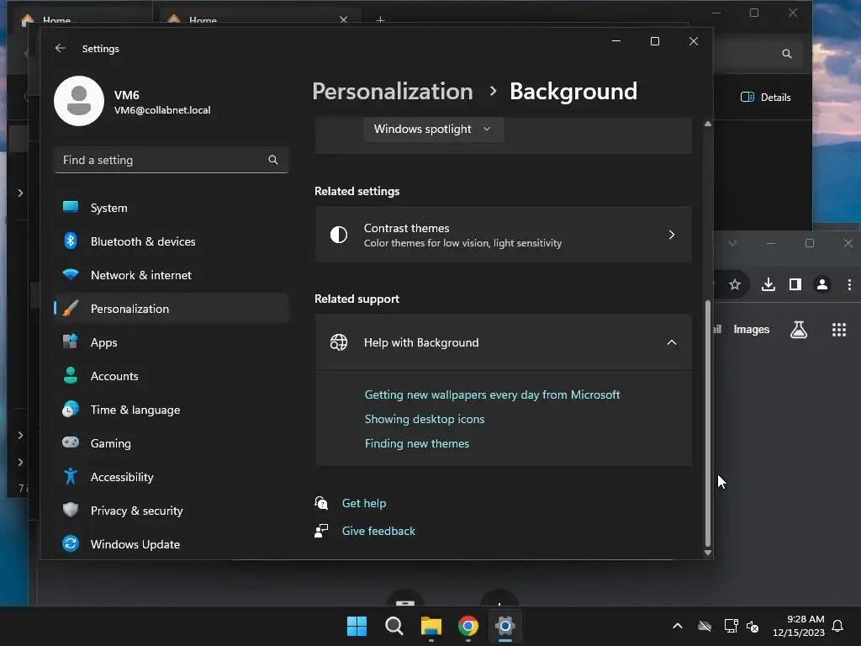
Task: Click the muted volume icon in tray
Action: pos(753,626)
